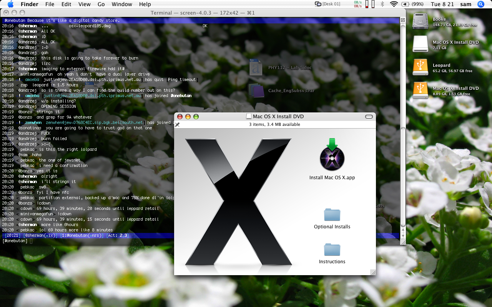Select the PHY112 - Lab 5.doc desktop file
Screen dimensions: 492x307
(256, 68)
